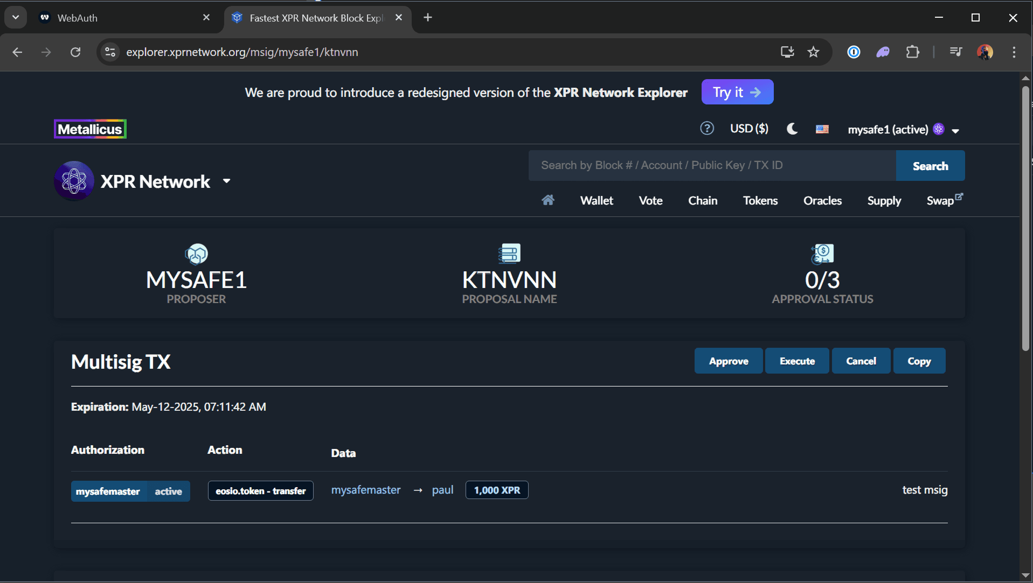Click the page vertical scrollbar thumb
The width and height of the screenshot is (1033, 583).
(1025, 218)
